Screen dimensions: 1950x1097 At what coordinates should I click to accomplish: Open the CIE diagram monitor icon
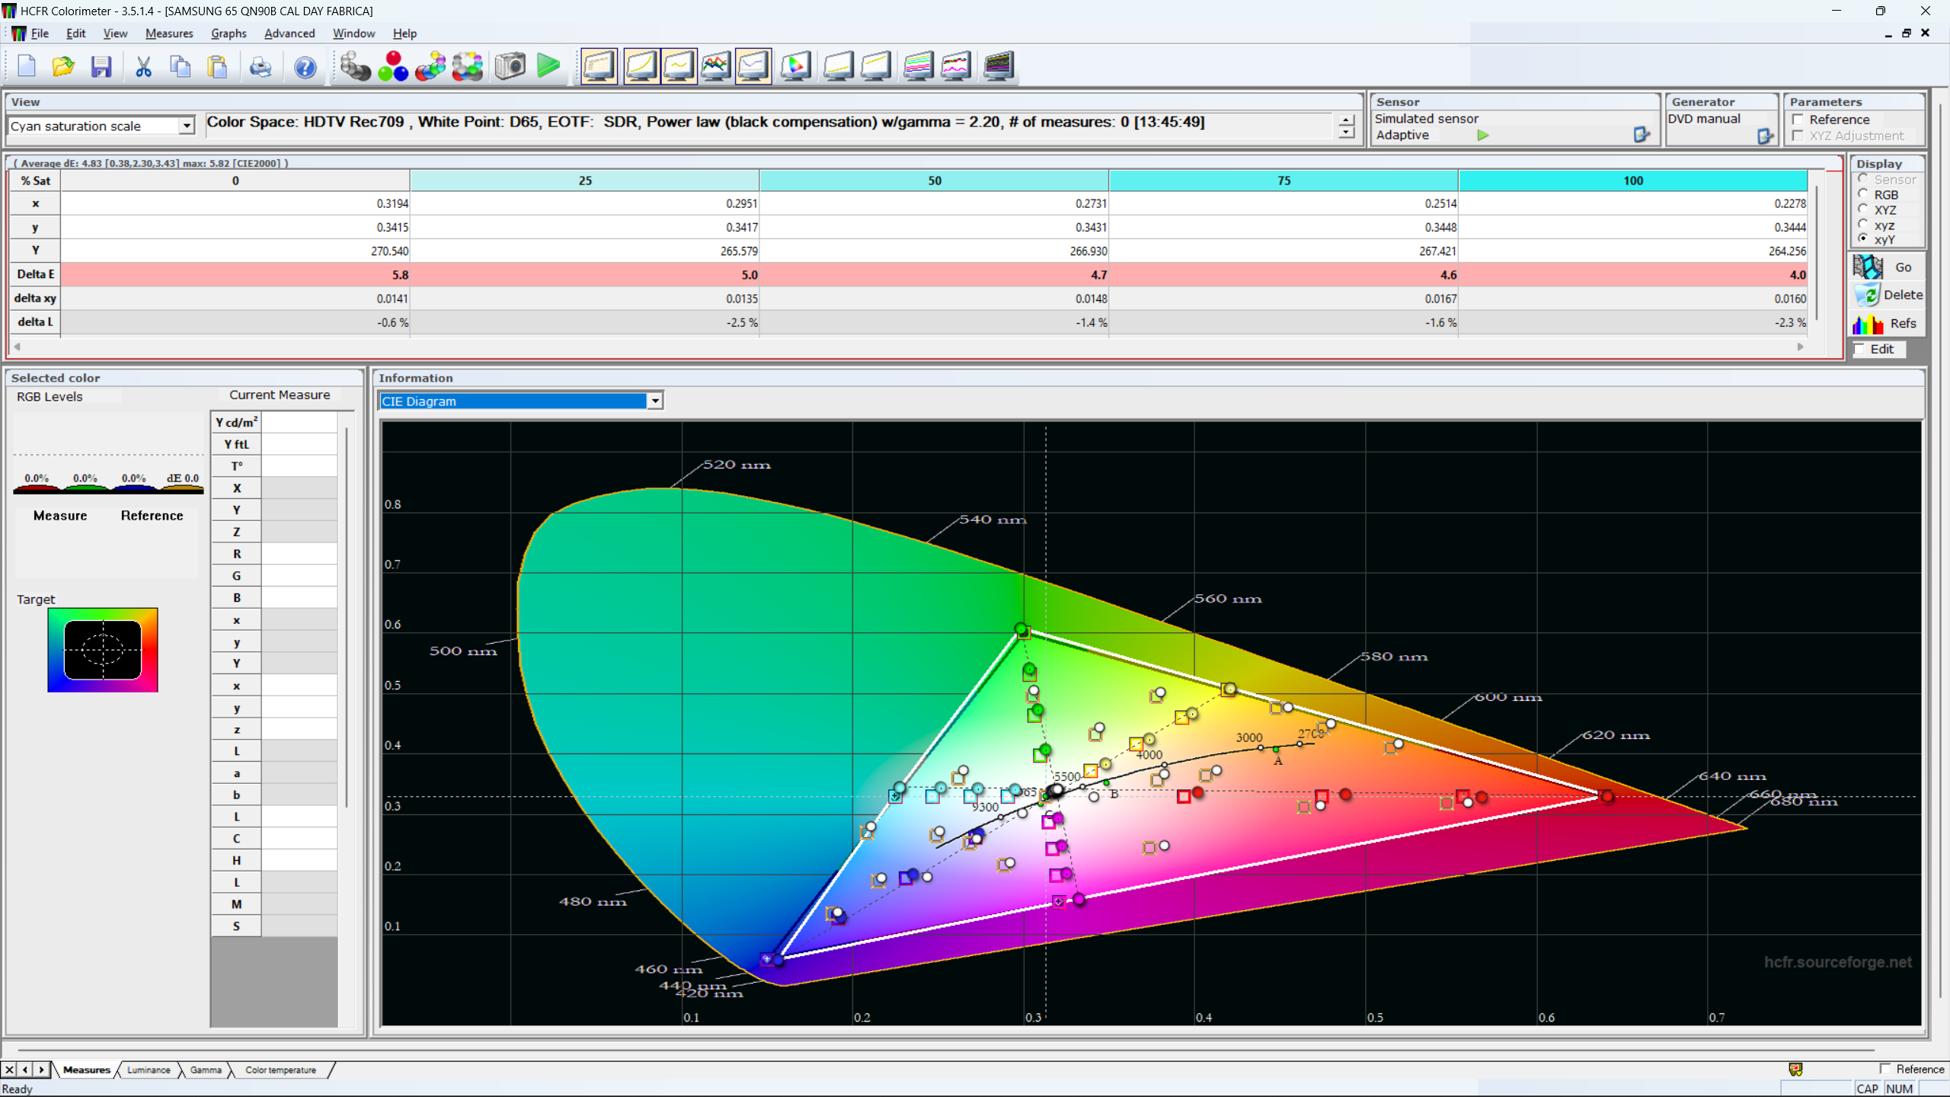coord(794,66)
